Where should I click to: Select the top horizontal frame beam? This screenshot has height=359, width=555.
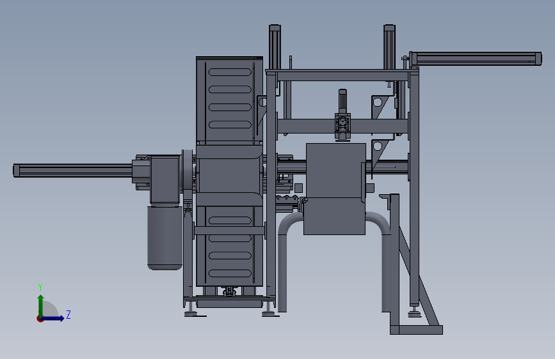[x=342, y=75]
